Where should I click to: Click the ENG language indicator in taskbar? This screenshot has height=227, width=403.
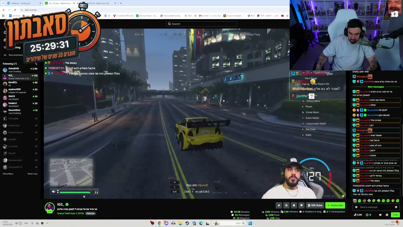(26, 223)
